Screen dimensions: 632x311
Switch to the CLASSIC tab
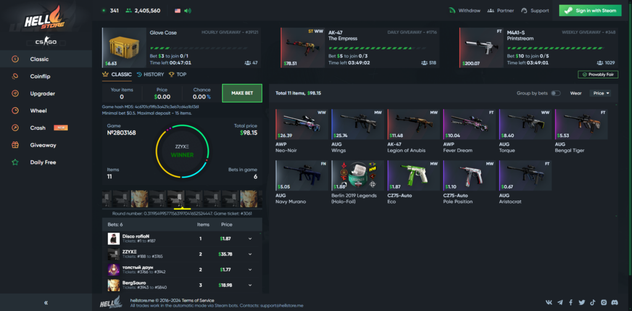(x=117, y=74)
